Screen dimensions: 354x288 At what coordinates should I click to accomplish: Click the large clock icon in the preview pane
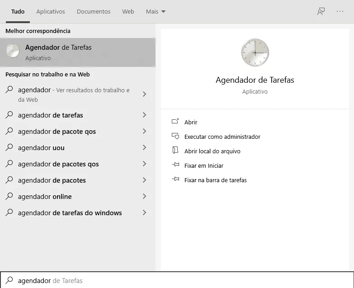tap(255, 52)
